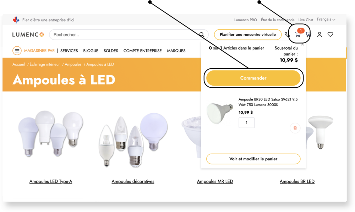The image size is (355, 212).
Task: Click the search magnifier icon
Action: click(x=202, y=35)
